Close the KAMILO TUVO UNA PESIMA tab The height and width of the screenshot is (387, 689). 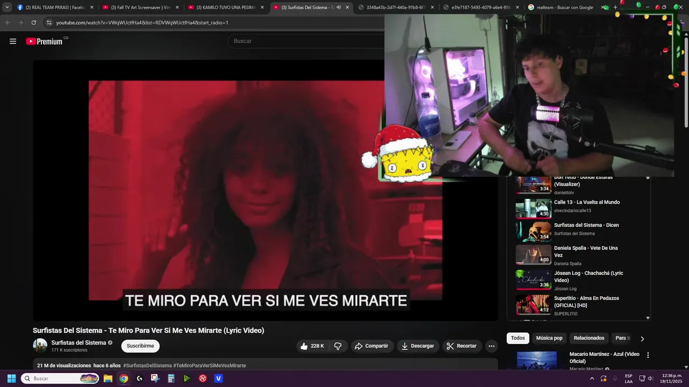[x=262, y=8]
